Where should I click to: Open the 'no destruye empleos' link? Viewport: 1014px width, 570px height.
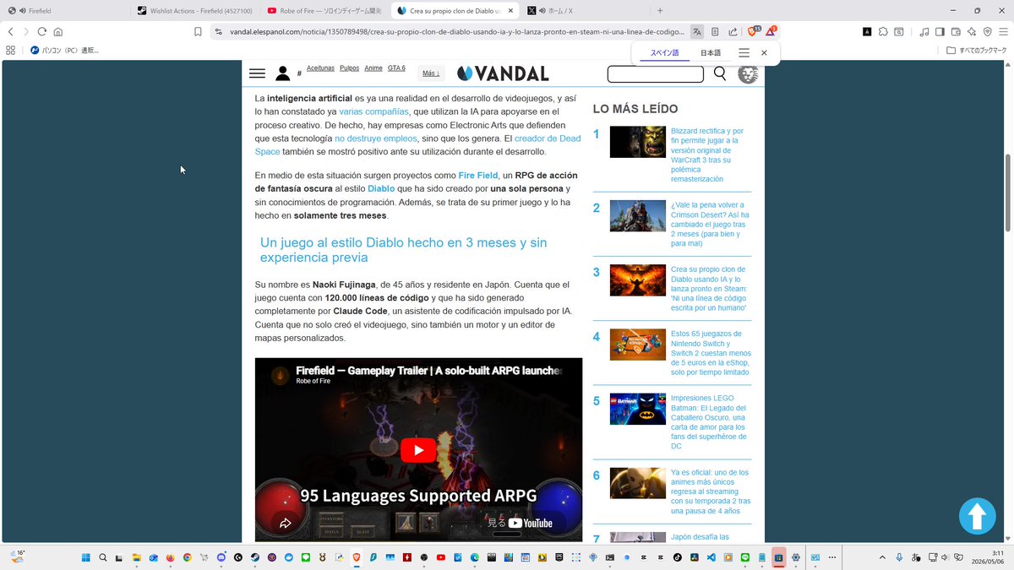click(x=376, y=138)
